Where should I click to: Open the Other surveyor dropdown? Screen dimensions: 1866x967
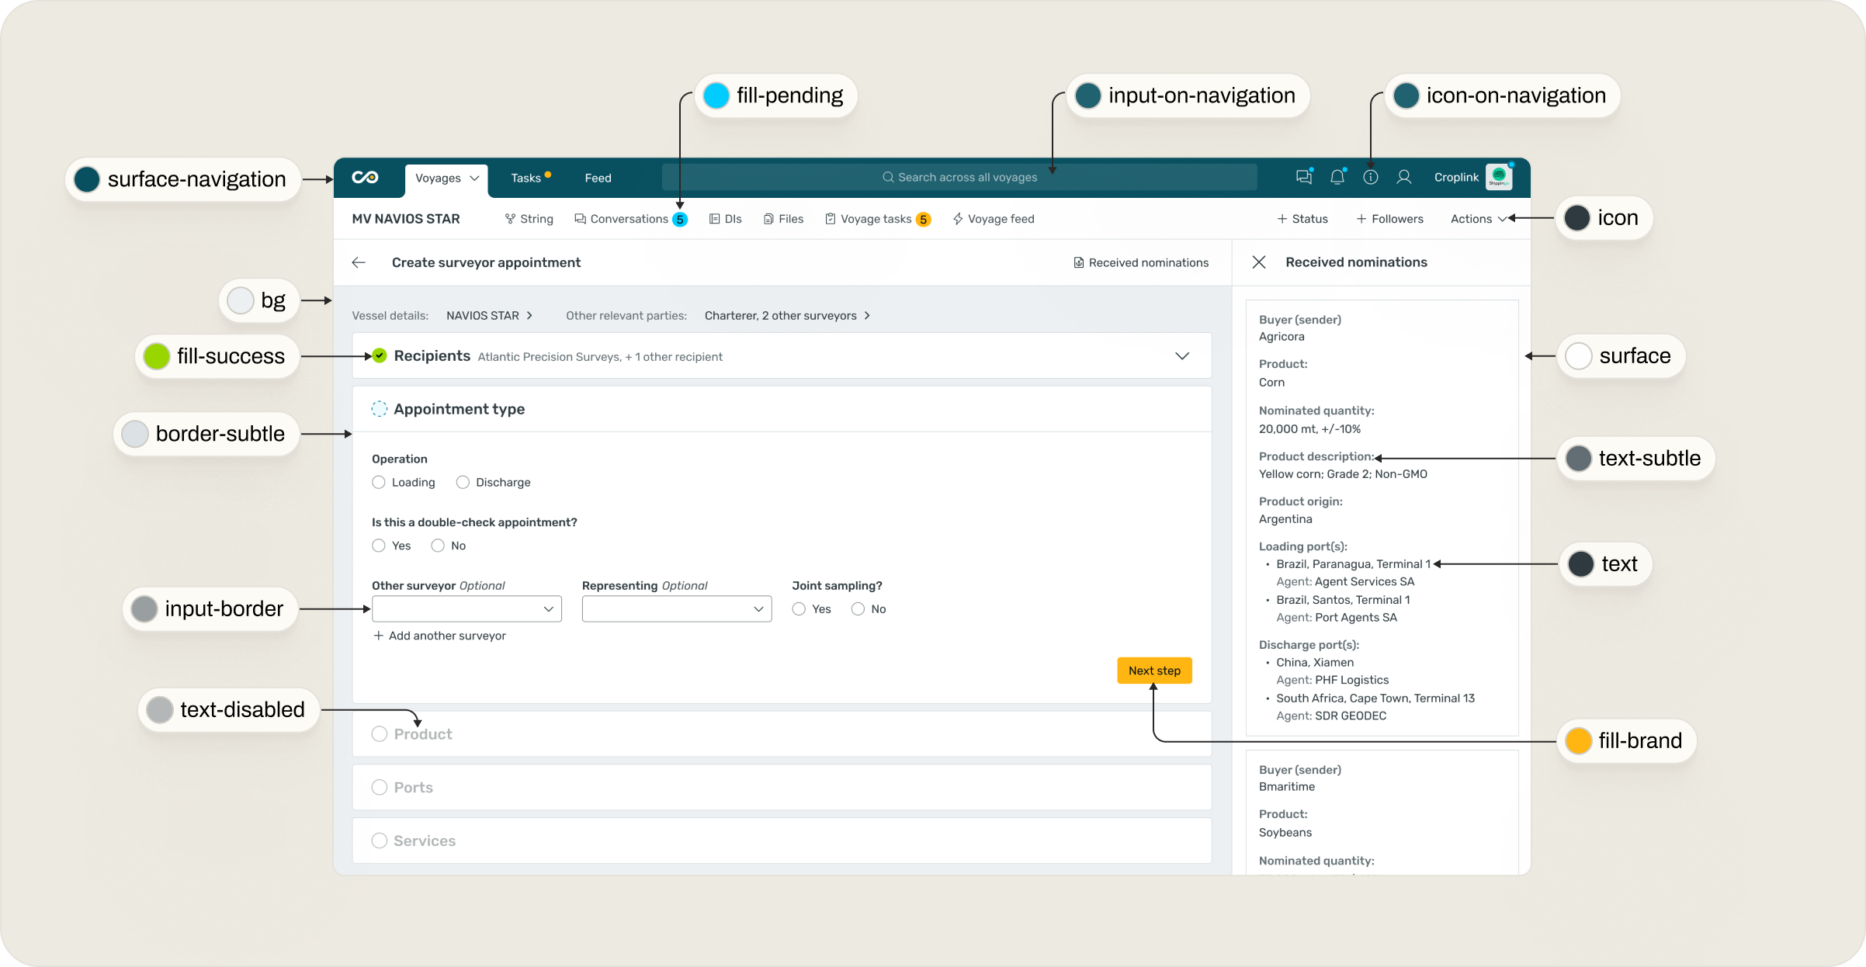(466, 609)
